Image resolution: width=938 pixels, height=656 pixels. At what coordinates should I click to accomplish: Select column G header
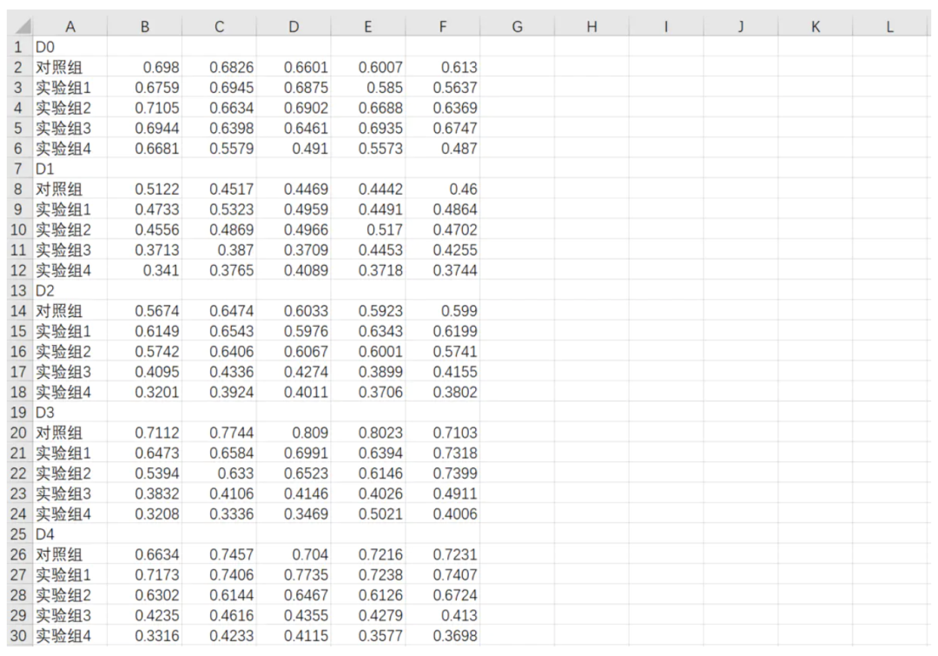click(517, 26)
